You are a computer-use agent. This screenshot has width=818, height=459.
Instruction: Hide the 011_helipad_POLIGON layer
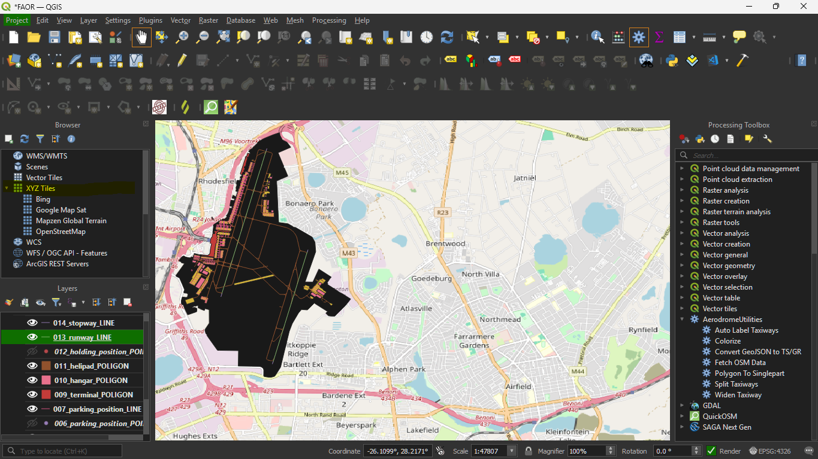[x=32, y=366]
